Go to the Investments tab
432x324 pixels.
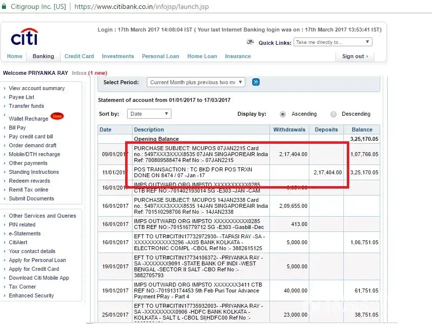tap(118, 56)
